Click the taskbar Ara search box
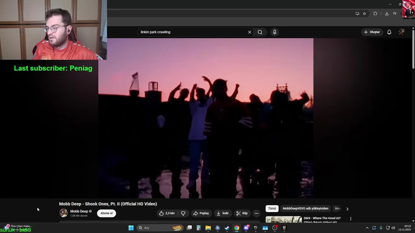Screen dimensions: 415x233 (160, 228)
